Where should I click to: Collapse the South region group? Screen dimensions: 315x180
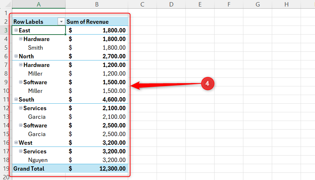[16, 99]
